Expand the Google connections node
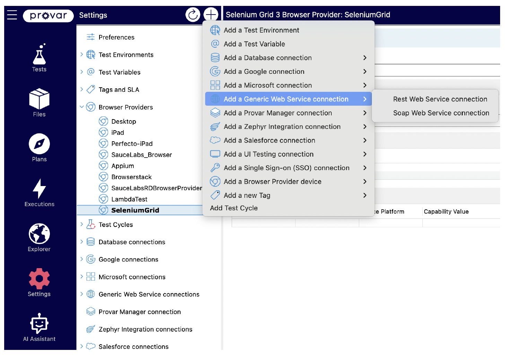The width and height of the screenshot is (506, 361). pyautogui.click(x=82, y=259)
